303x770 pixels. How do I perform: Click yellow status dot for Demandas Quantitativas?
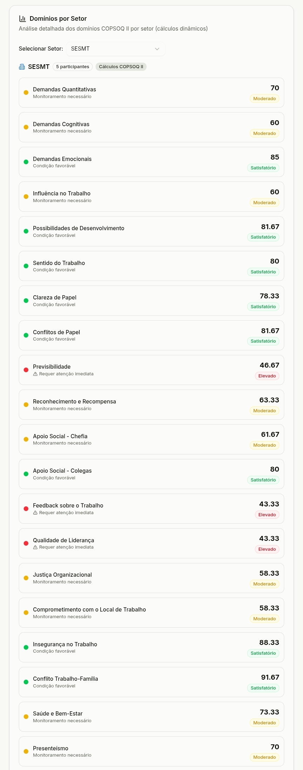(x=26, y=92)
